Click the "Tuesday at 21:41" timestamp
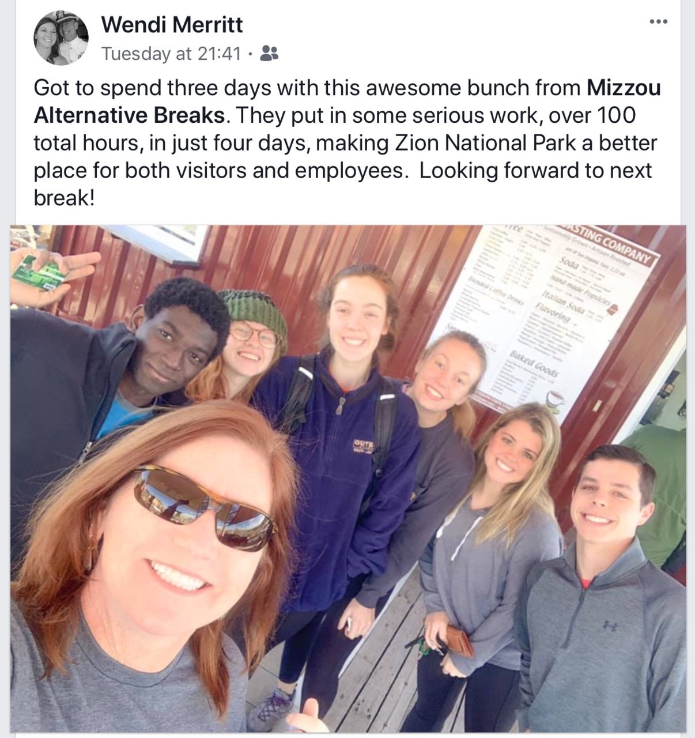Screen dimensions: 695x738 [171, 54]
